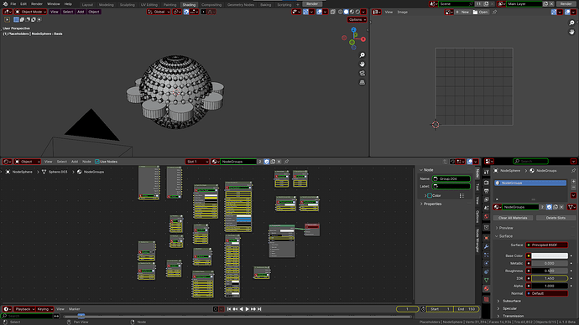Open the Material properties tab icon
The width and height of the screenshot is (579, 325).
pos(487,289)
